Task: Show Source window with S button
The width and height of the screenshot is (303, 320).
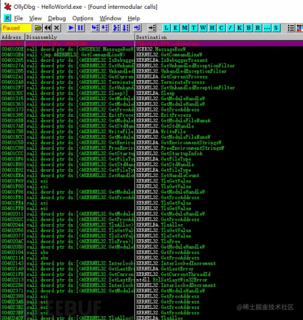Action: 276,28
